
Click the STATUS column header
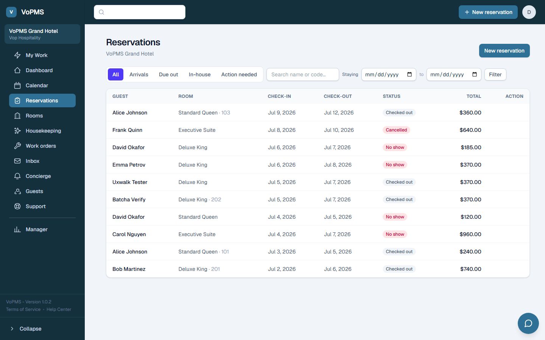click(x=391, y=96)
